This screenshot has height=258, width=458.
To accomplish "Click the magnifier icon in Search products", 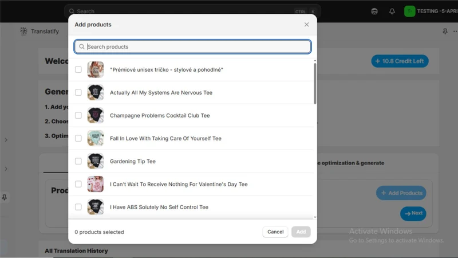I will pos(82,47).
